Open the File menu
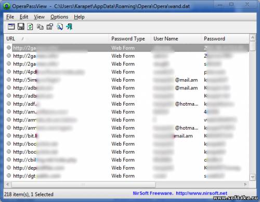Screen dimensions: 260x202 pyautogui.click(x=10, y=17)
